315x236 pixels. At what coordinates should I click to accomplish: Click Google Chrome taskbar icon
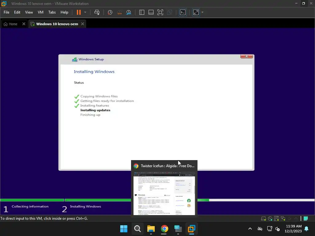[164, 229]
